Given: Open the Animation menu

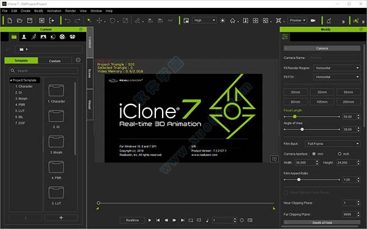Looking at the screenshot, I should click(x=54, y=11).
